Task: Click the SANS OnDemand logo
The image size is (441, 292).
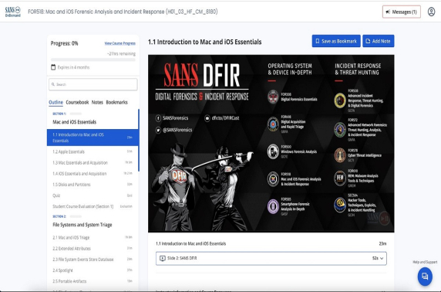Action: pyautogui.click(x=13, y=12)
